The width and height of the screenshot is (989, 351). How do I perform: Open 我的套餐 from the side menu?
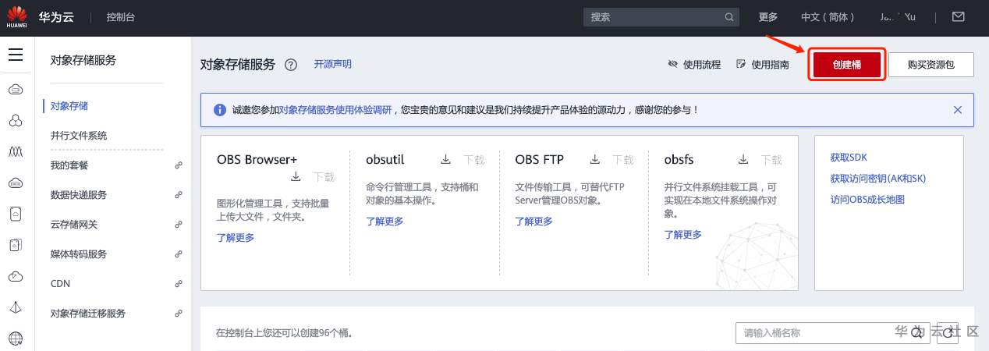click(x=69, y=165)
